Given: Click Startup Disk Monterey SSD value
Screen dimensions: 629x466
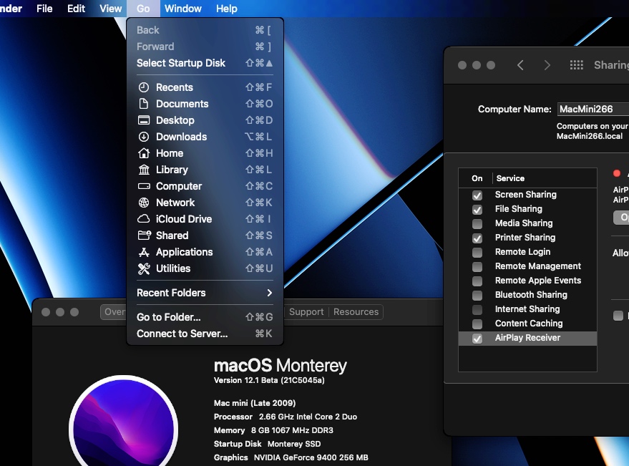Looking at the screenshot, I should [294, 444].
